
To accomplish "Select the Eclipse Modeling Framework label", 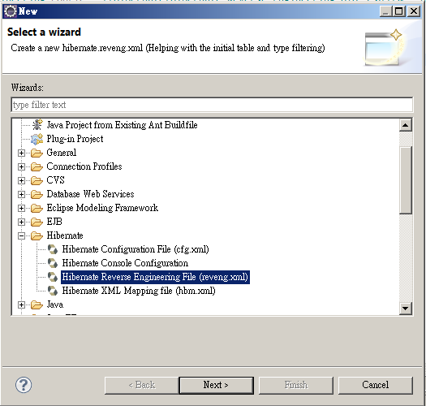I will pos(102,208).
